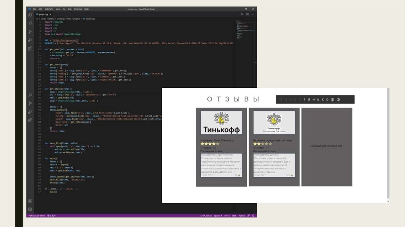Open the Accounts icon in activity bar
The image size is (405, 227).
pyautogui.click(x=30, y=201)
